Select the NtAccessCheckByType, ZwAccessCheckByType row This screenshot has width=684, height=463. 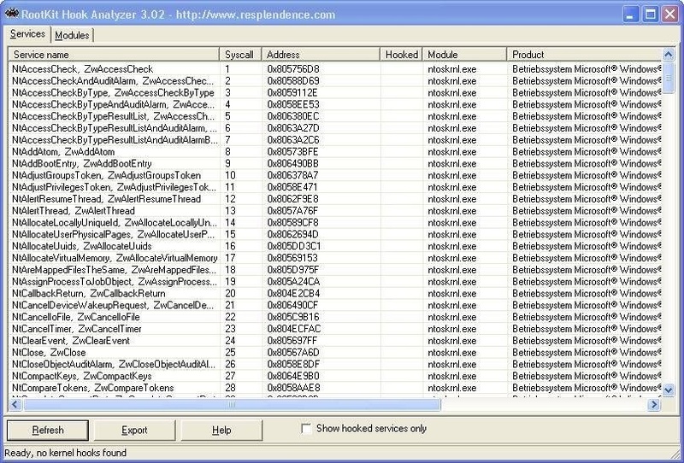click(x=335, y=92)
